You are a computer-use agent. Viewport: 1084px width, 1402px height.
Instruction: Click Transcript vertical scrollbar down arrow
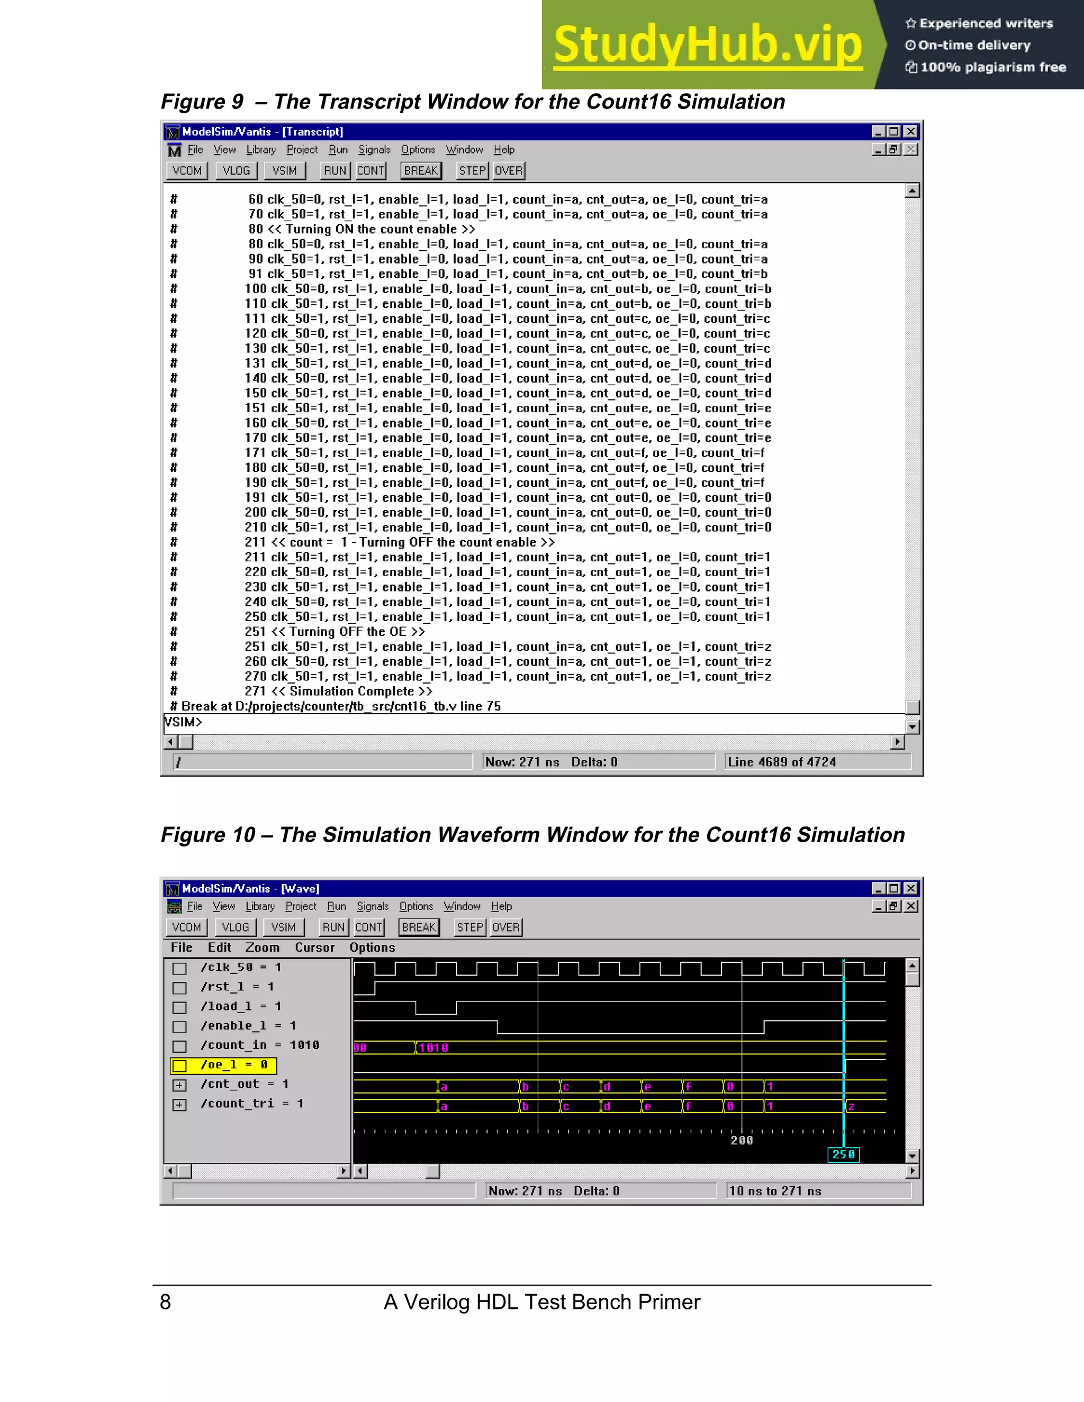tap(913, 727)
